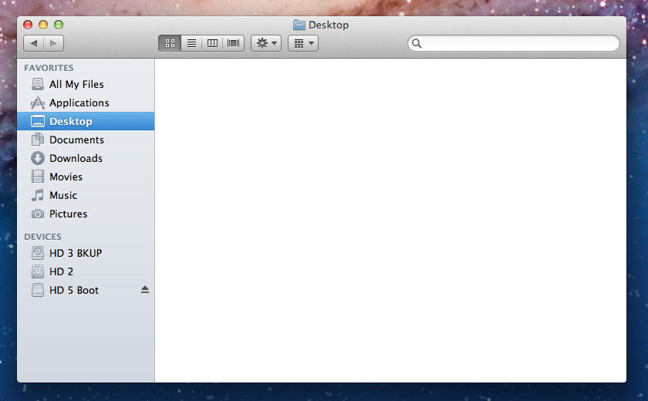Screen dimensions: 648x401
Task: Select the "All My Files" label
Action: [76, 84]
